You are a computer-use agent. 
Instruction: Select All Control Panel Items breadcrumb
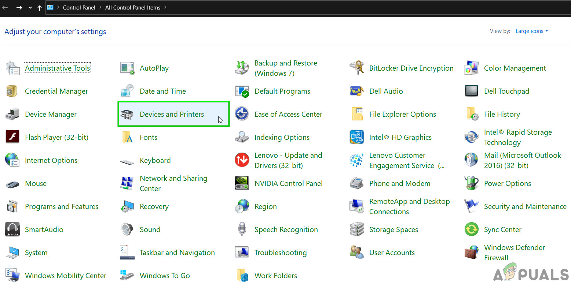click(132, 7)
